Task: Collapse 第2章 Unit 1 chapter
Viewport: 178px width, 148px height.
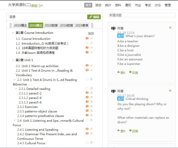Action: click(13, 60)
